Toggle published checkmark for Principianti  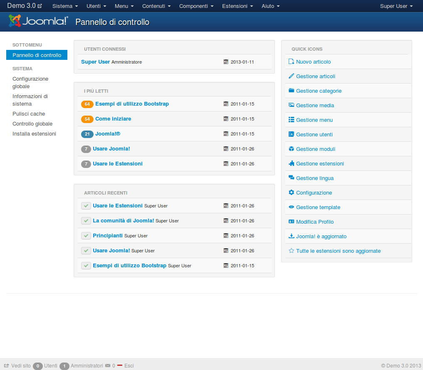[x=86, y=236]
